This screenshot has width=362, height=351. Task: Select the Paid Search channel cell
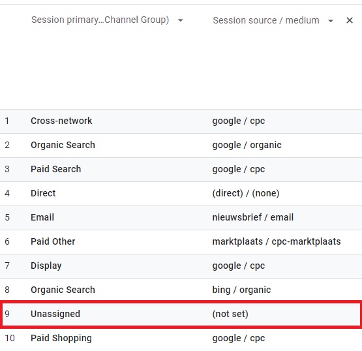click(56, 169)
